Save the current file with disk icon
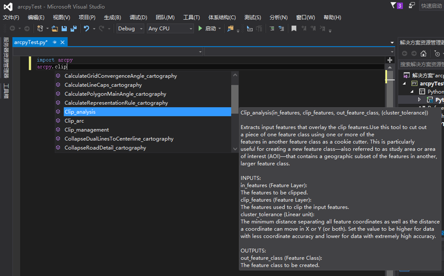 pos(64,28)
